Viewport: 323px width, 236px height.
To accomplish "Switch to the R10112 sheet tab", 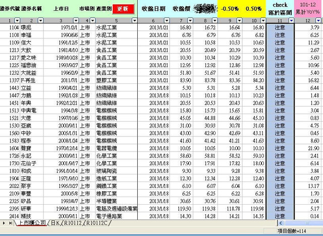I will coord(73,223).
